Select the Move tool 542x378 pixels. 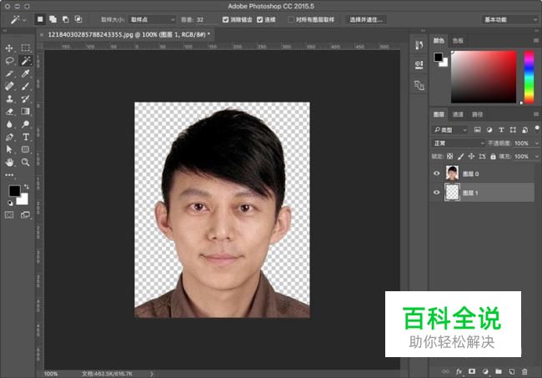pyautogui.click(x=10, y=48)
